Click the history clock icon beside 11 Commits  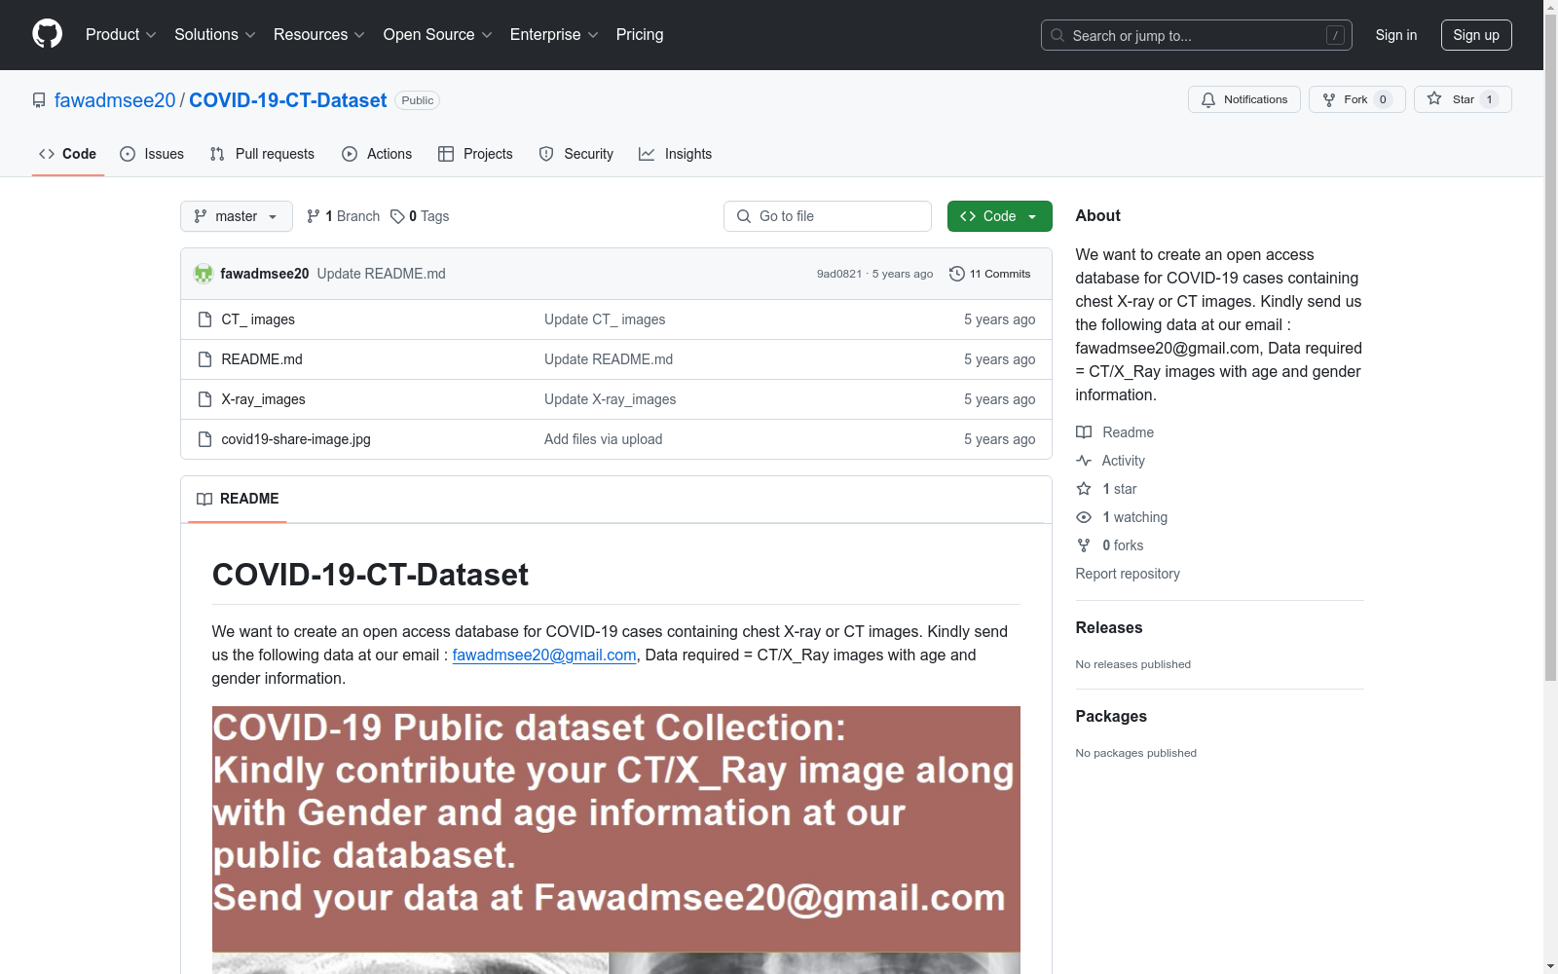(x=957, y=274)
